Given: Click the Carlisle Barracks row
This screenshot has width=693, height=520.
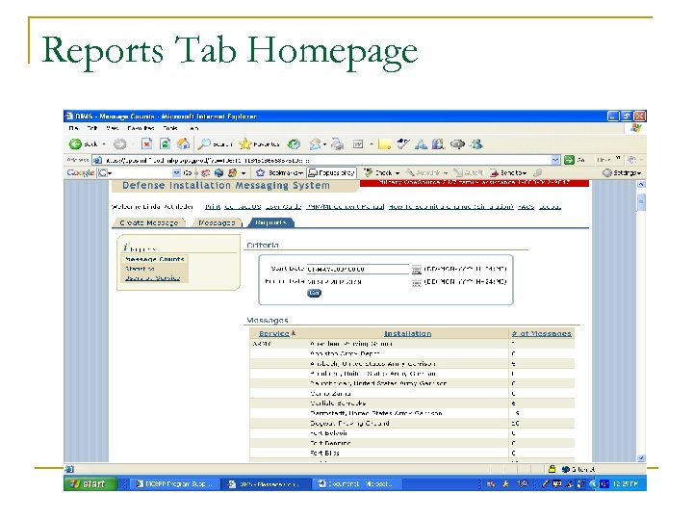Looking at the screenshot, I should (412, 403).
